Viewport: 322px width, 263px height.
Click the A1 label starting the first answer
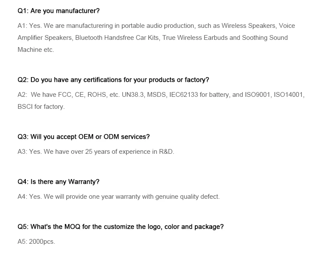22,26
